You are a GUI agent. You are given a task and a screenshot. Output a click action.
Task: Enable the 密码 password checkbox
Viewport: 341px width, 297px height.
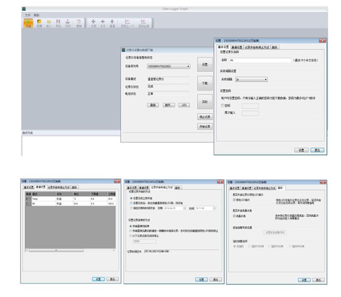pyautogui.click(x=223, y=106)
